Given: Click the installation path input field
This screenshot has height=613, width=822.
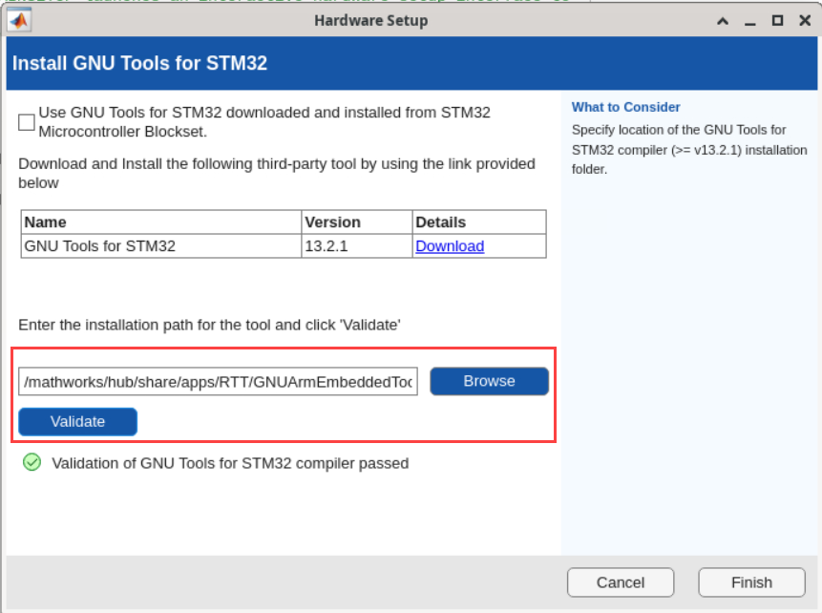Looking at the screenshot, I should click(x=220, y=381).
